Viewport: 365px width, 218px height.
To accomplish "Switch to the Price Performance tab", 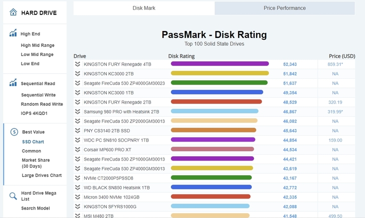I will 284,8.
